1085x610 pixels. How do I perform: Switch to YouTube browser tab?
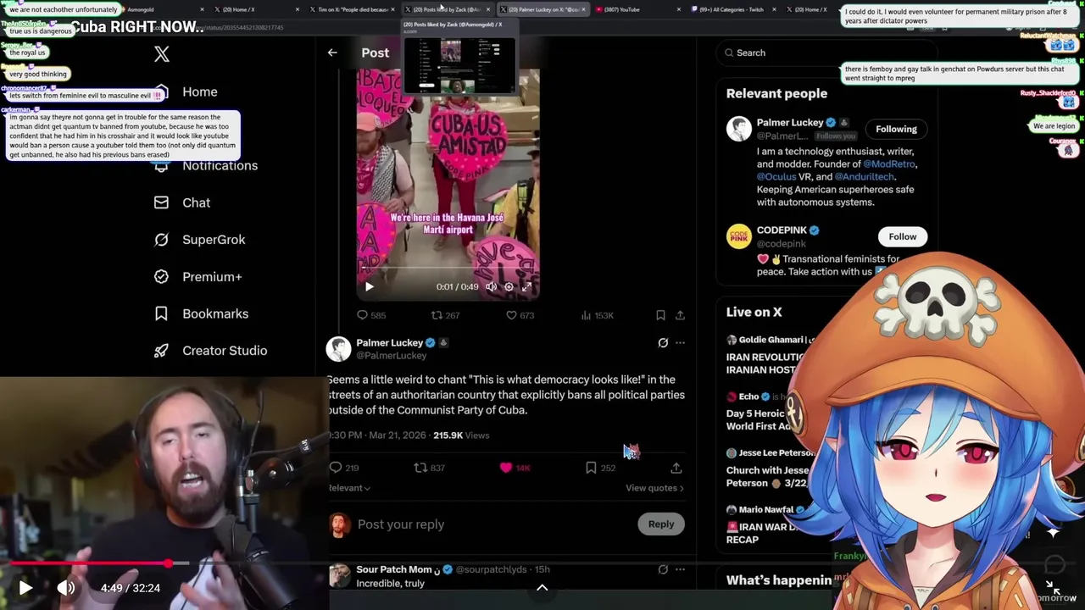[x=637, y=9]
